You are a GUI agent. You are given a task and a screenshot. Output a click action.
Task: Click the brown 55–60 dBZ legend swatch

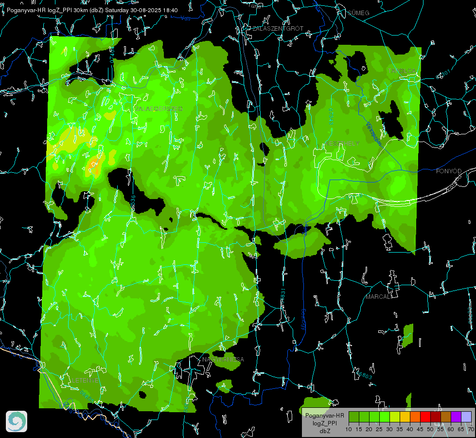[x=446, y=417]
